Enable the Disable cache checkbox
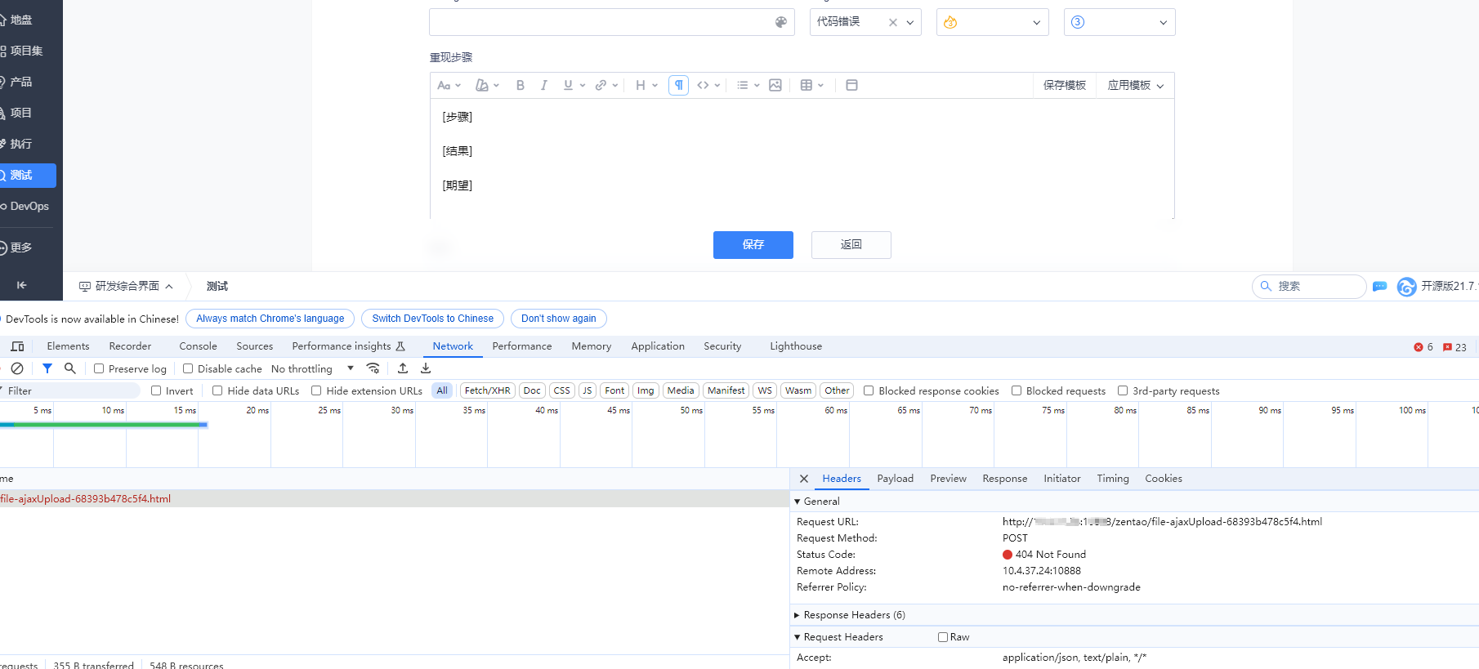1479x669 pixels. click(188, 368)
